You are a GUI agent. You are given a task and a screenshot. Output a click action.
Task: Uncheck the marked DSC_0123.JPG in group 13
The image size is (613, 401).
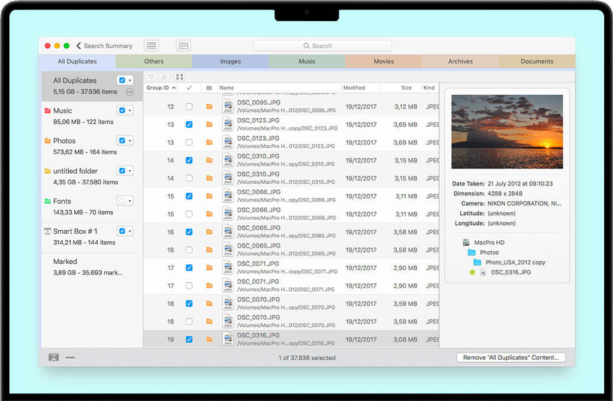click(x=189, y=124)
